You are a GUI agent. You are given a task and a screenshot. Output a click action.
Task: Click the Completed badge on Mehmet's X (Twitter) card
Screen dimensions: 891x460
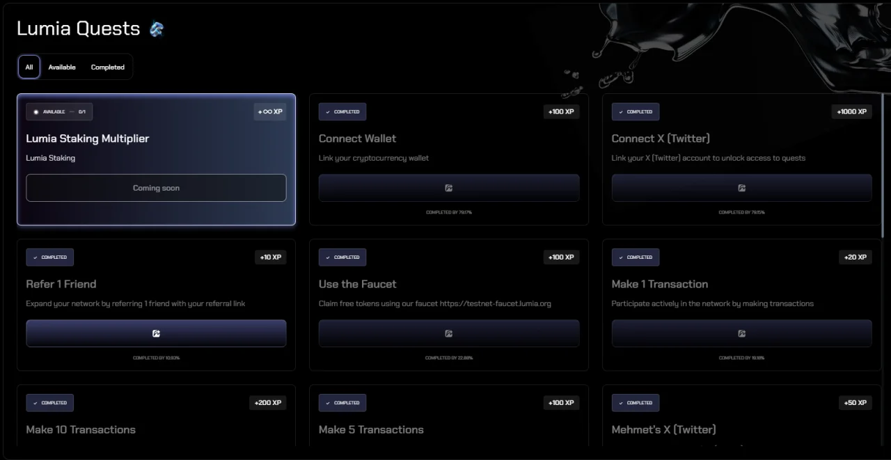coord(636,402)
